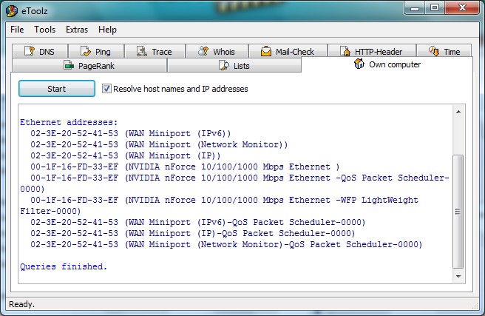485x316 pixels.
Task: Click the scrollbar up arrow
Action: [458, 112]
